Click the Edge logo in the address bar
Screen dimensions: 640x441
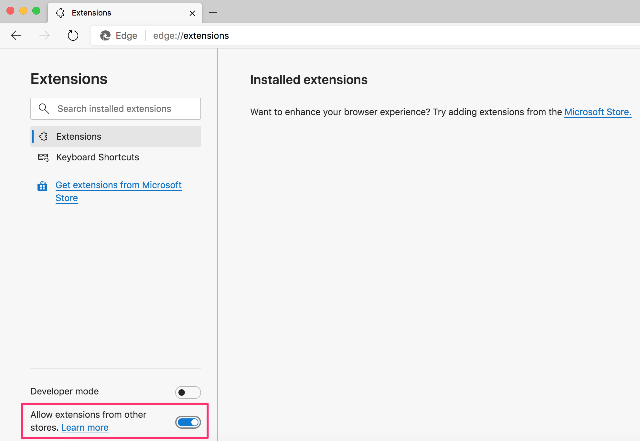105,36
